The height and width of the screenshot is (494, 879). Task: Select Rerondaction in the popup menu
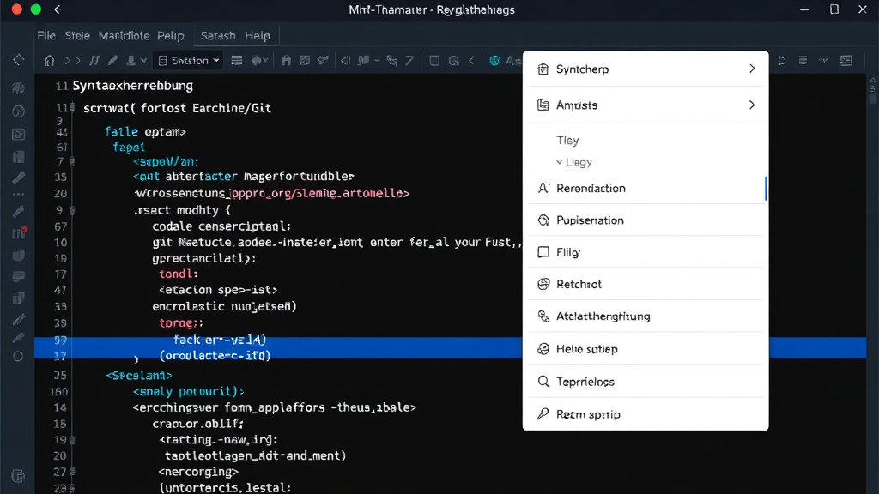(x=591, y=188)
